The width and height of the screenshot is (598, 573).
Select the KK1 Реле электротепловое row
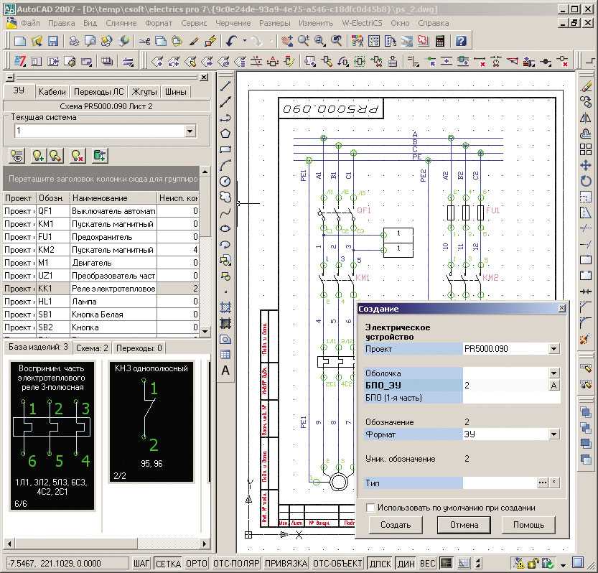(x=101, y=289)
